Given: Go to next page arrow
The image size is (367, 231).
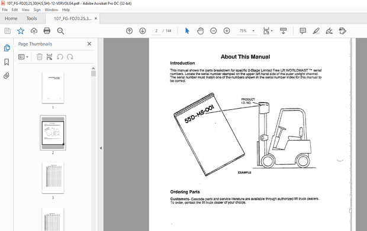Looking at the screenshot, I should pos(143,31).
